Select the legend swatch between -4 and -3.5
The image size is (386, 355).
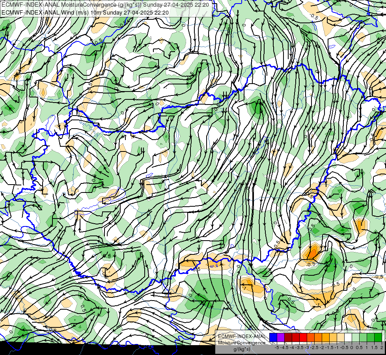point(296,337)
